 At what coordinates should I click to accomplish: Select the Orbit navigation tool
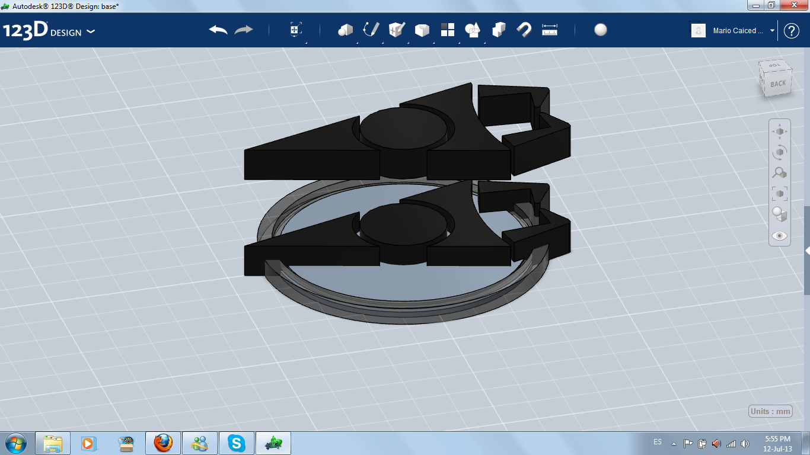point(780,152)
